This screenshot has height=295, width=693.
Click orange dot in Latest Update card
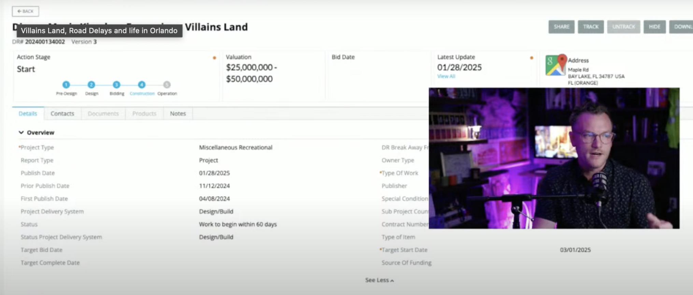coord(532,58)
